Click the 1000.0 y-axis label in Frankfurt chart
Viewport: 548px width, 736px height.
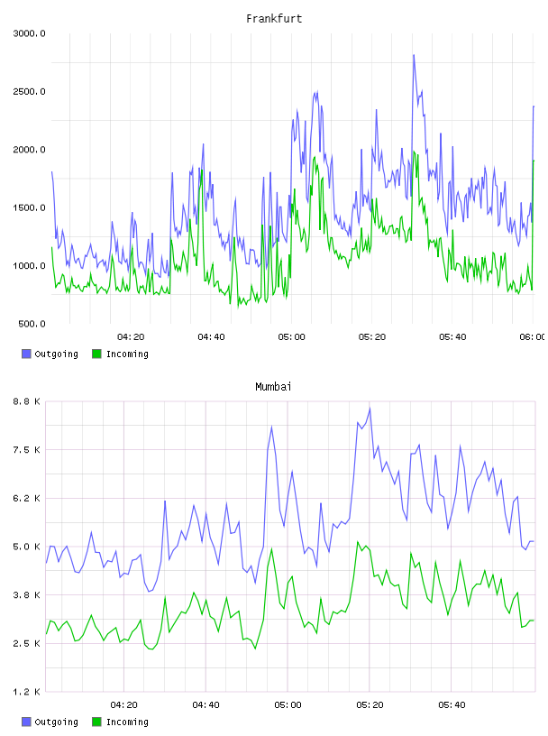tap(30, 266)
